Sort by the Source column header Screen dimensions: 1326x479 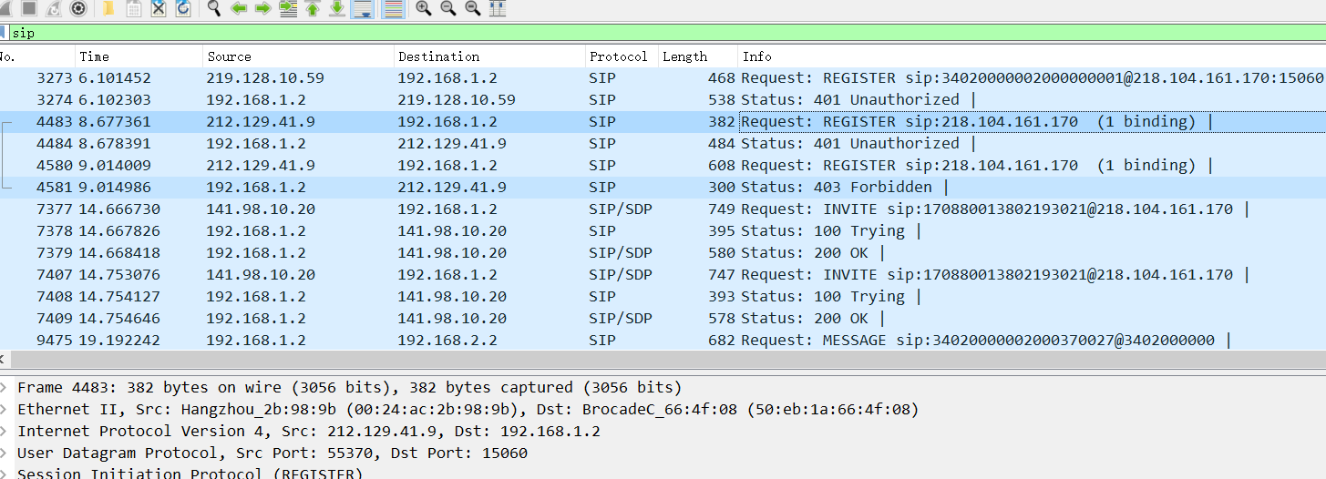pos(298,56)
